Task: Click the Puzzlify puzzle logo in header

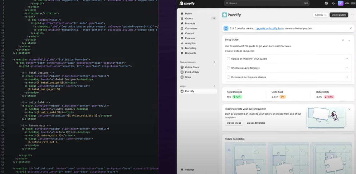Action: click(x=224, y=15)
